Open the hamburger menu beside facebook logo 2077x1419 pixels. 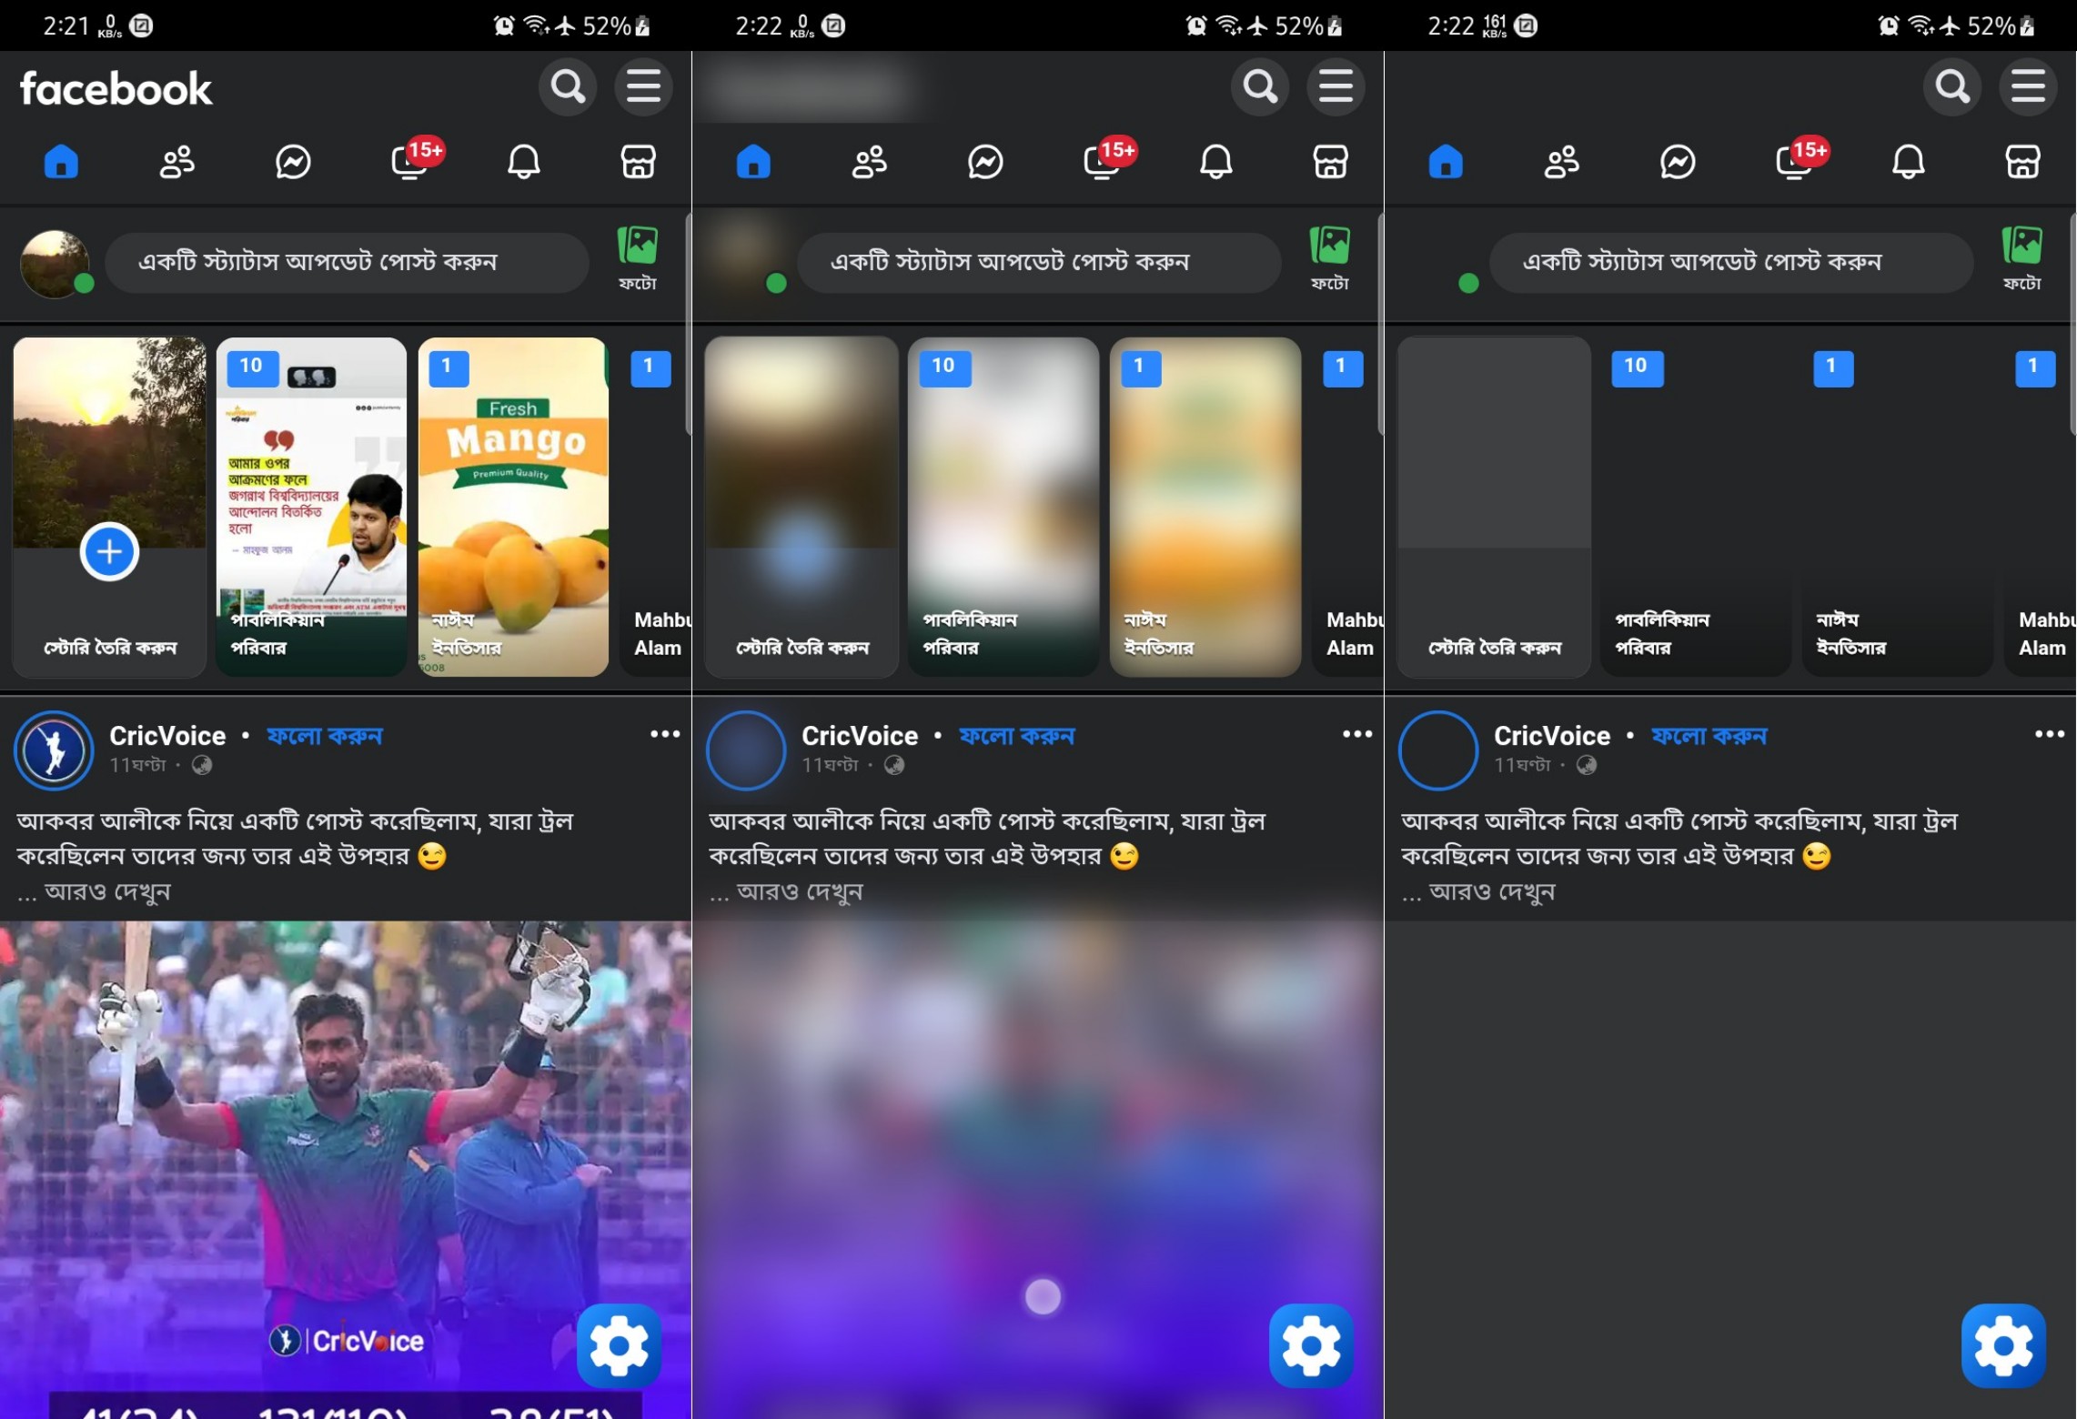[643, 87]
